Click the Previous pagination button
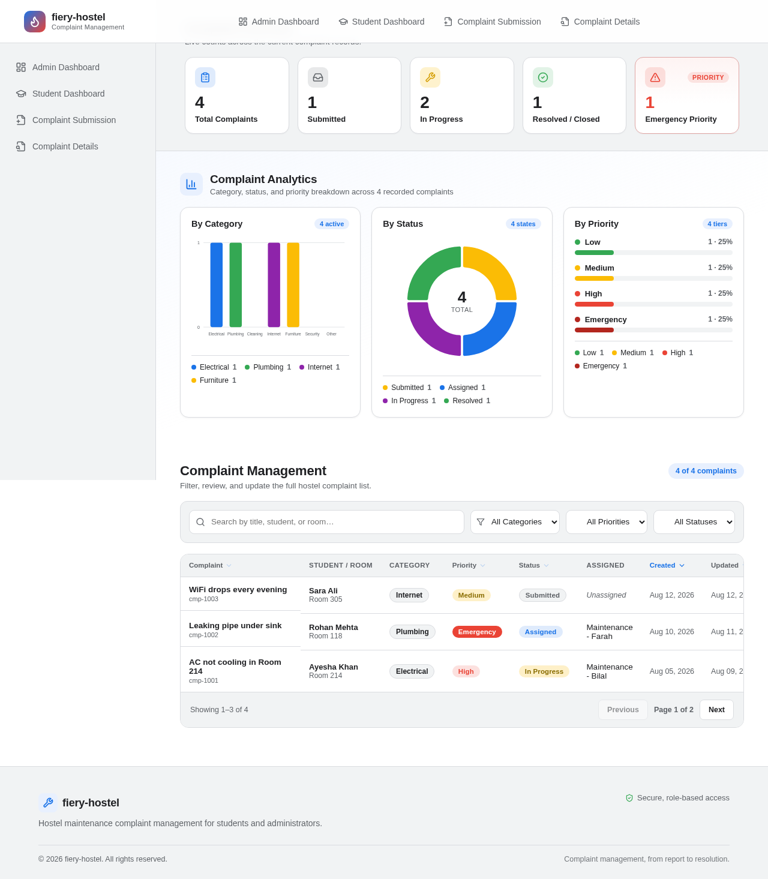Viewport: 768px width, 879px height. (x=623, y=710)
